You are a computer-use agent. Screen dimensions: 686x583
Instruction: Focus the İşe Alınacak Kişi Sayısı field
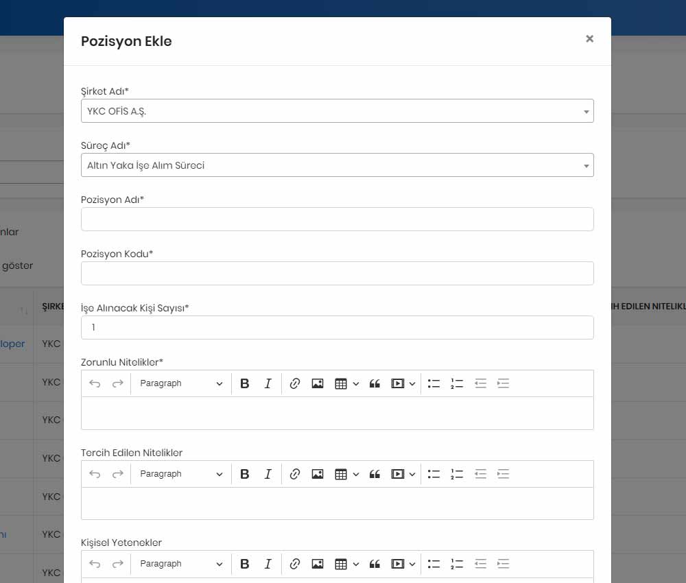pyautogui.click(x=338, y=328)
